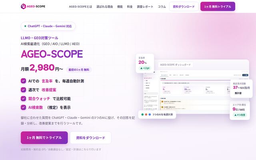Click the highlighted AI検索数 word
The width and height of the screenshot is (256, 160).
[36, 108]
